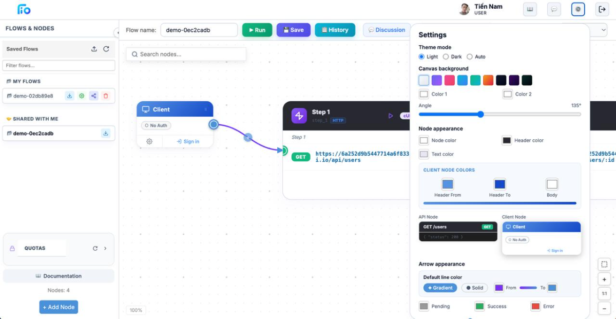
Task: Click the upload icon beside Saved Flows
Action: click(94, 49)
